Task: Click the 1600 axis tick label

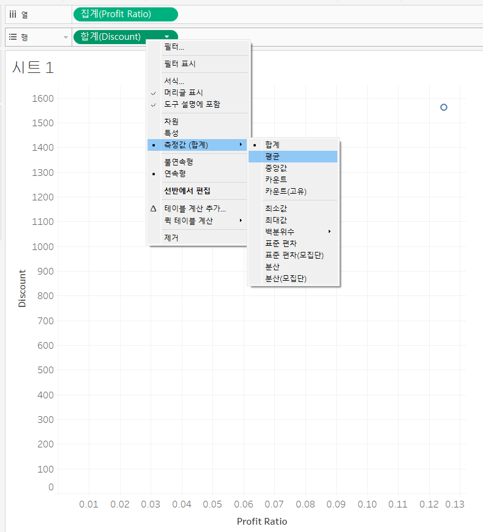Action: 43,99
